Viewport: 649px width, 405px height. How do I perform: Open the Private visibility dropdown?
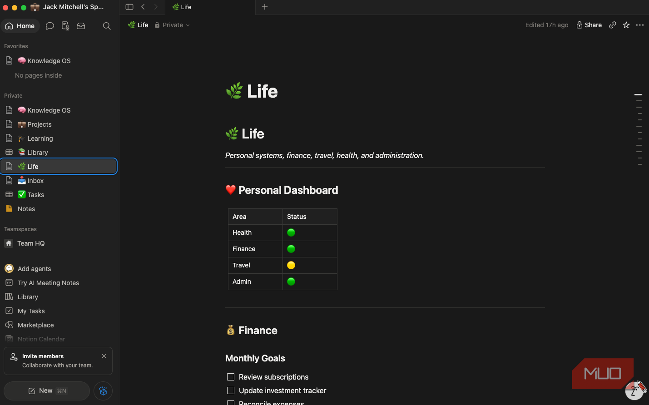(x=172, y=25)
